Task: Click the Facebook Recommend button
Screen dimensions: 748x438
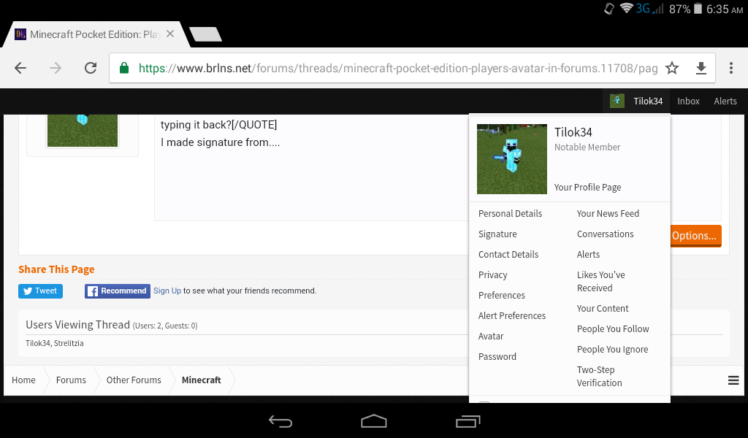Action: [118, 291]
